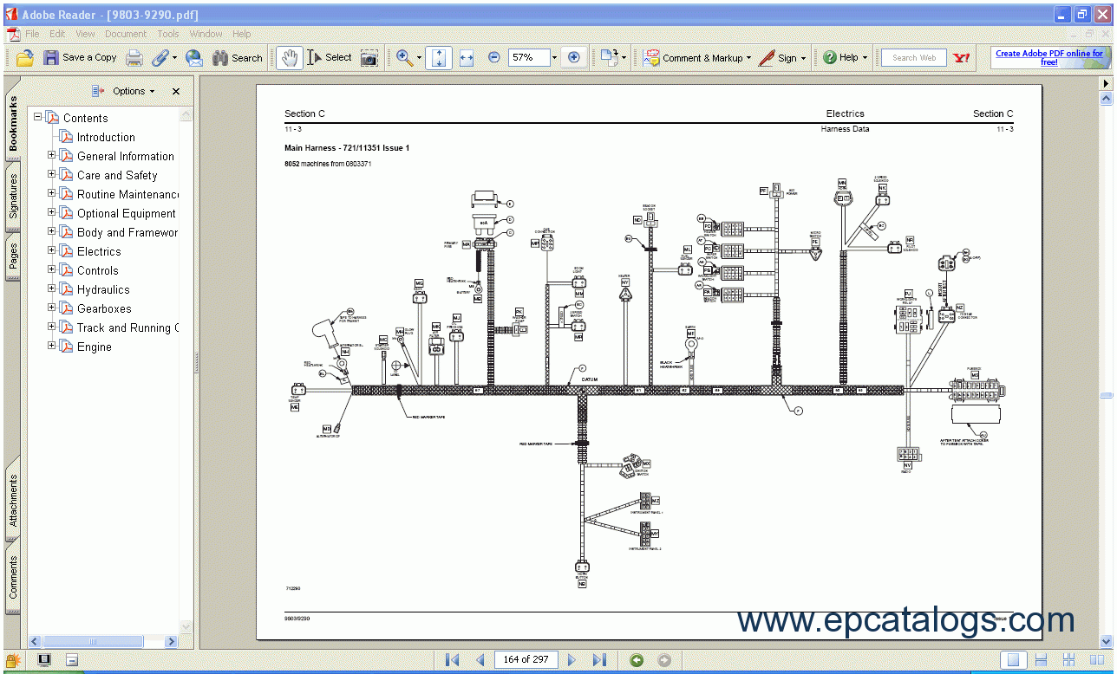Click the Search Web input field

tap(914, 58)
